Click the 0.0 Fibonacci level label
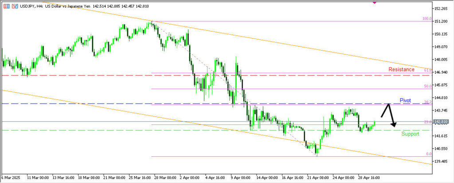This screenshot has width=454, height=183. (428, 154)
